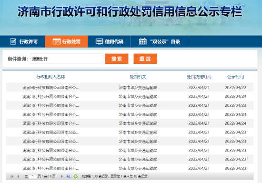
Task: Open the 信用代码 tab
Action: 109,41
